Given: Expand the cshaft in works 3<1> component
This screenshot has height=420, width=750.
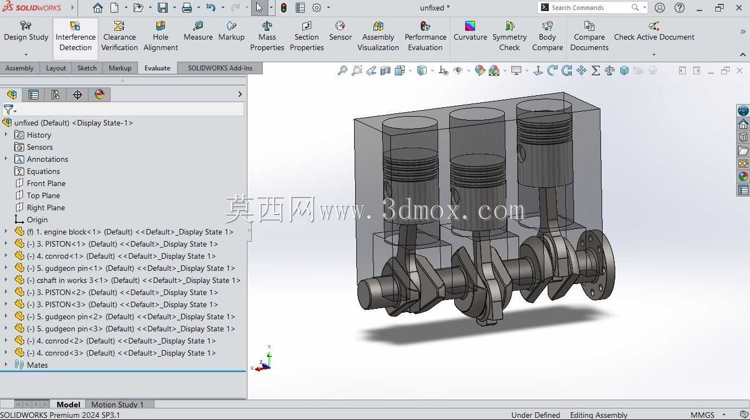Looking at the screenshot, I should click(6, 280).
